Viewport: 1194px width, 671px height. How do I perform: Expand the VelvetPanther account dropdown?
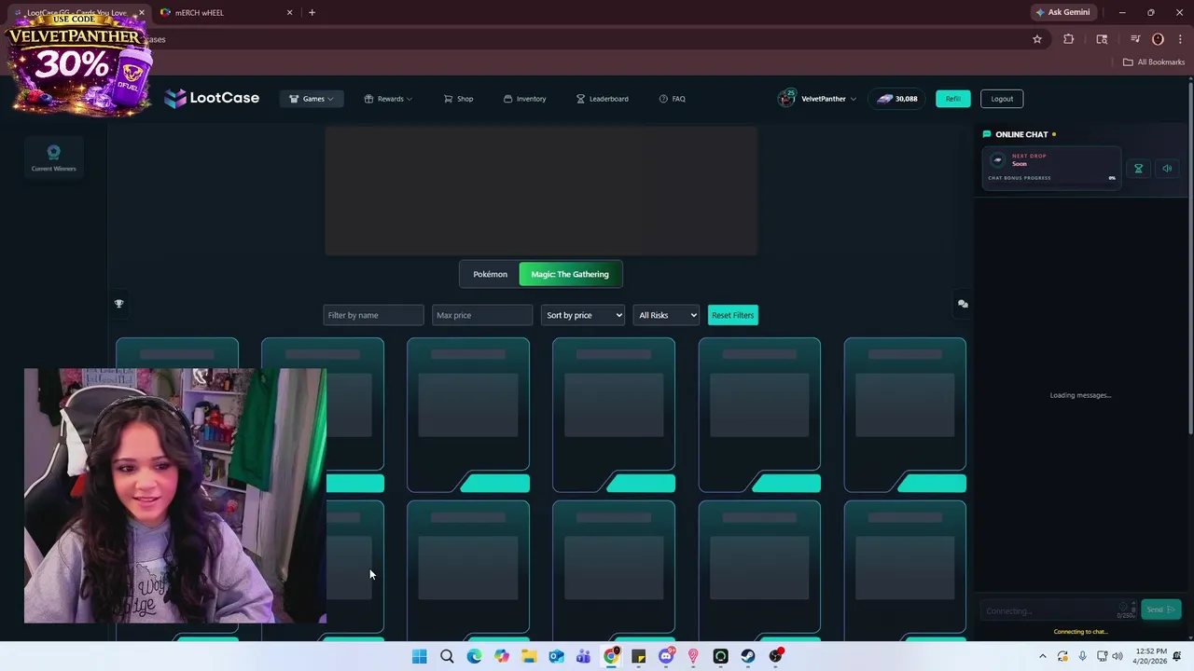click(x=817, y=99)
